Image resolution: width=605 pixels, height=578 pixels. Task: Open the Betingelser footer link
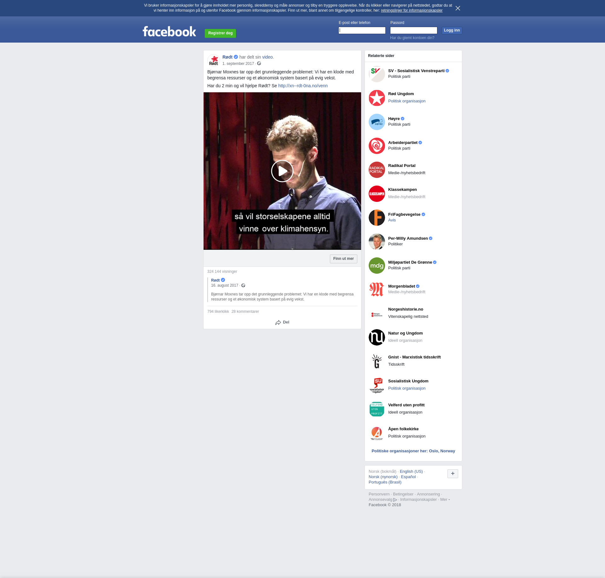tap(403, 494)
